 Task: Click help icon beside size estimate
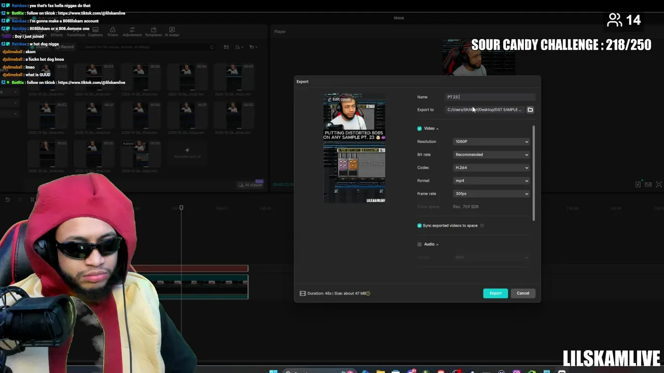(368, 293)
